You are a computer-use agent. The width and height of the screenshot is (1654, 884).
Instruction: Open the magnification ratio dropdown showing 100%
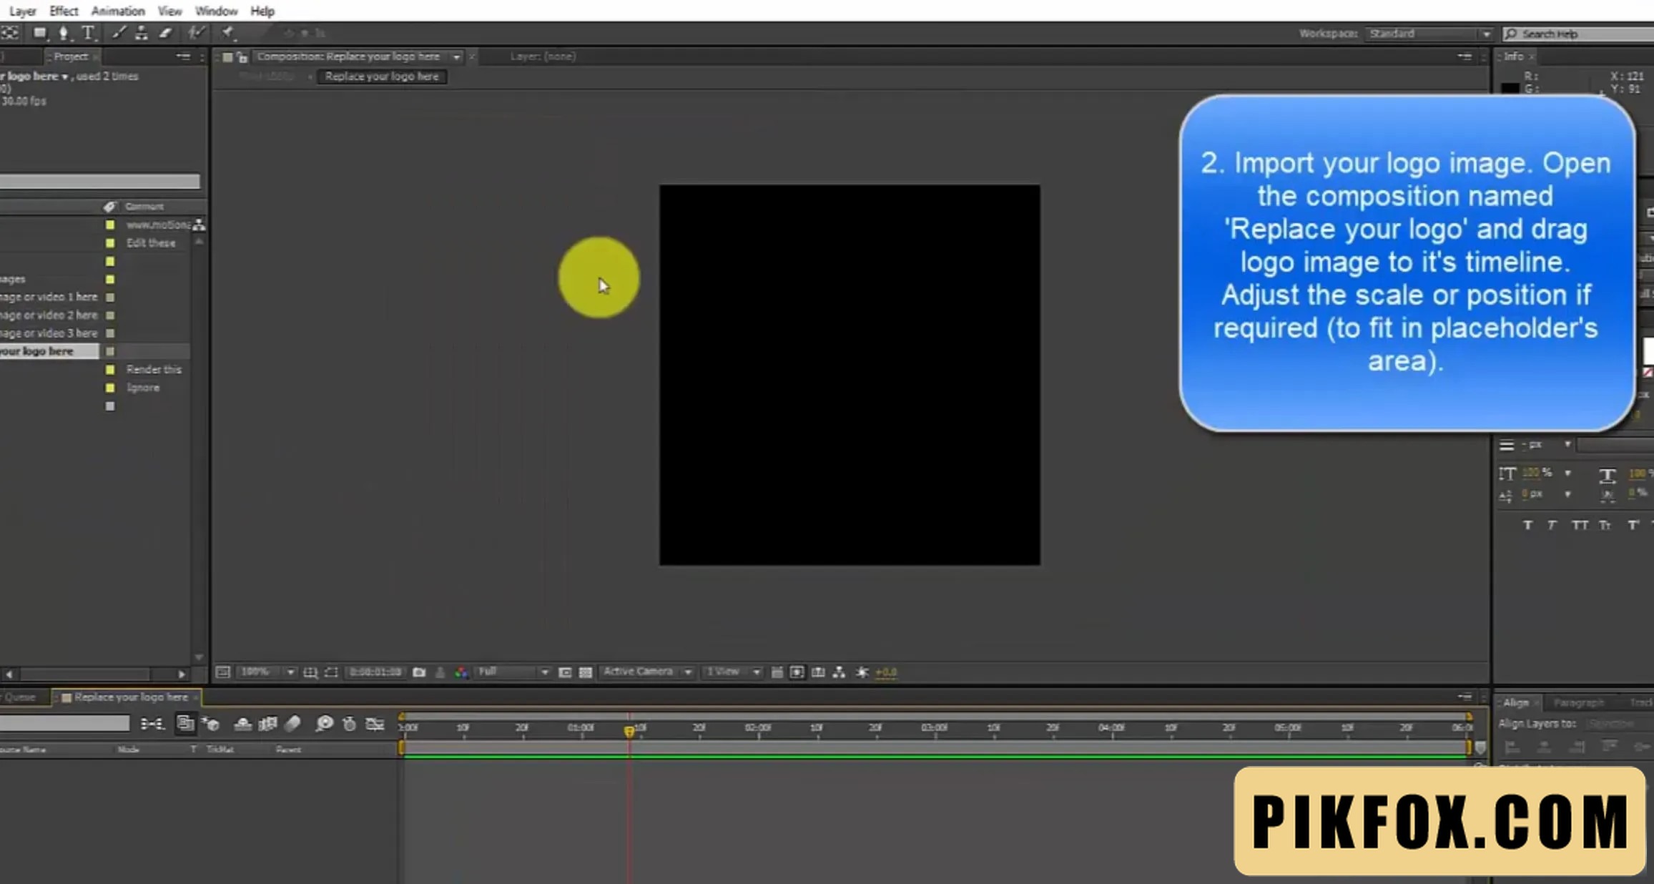tap(267, 672)
